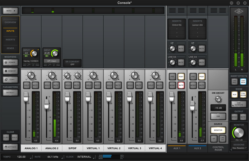Click the Virtual 3 pan knob
This screenshot has width=249, height=161.
pos(134,75)
